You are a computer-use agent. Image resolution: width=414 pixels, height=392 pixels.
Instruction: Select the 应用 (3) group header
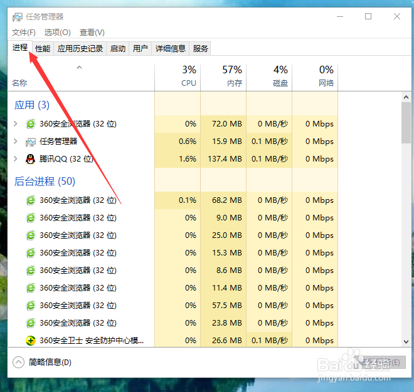point(32,105)
